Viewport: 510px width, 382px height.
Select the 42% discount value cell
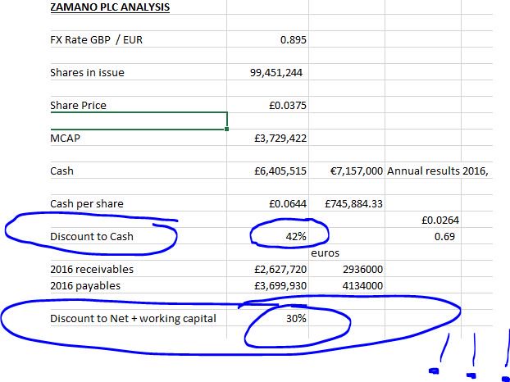[x=296, y=236]
